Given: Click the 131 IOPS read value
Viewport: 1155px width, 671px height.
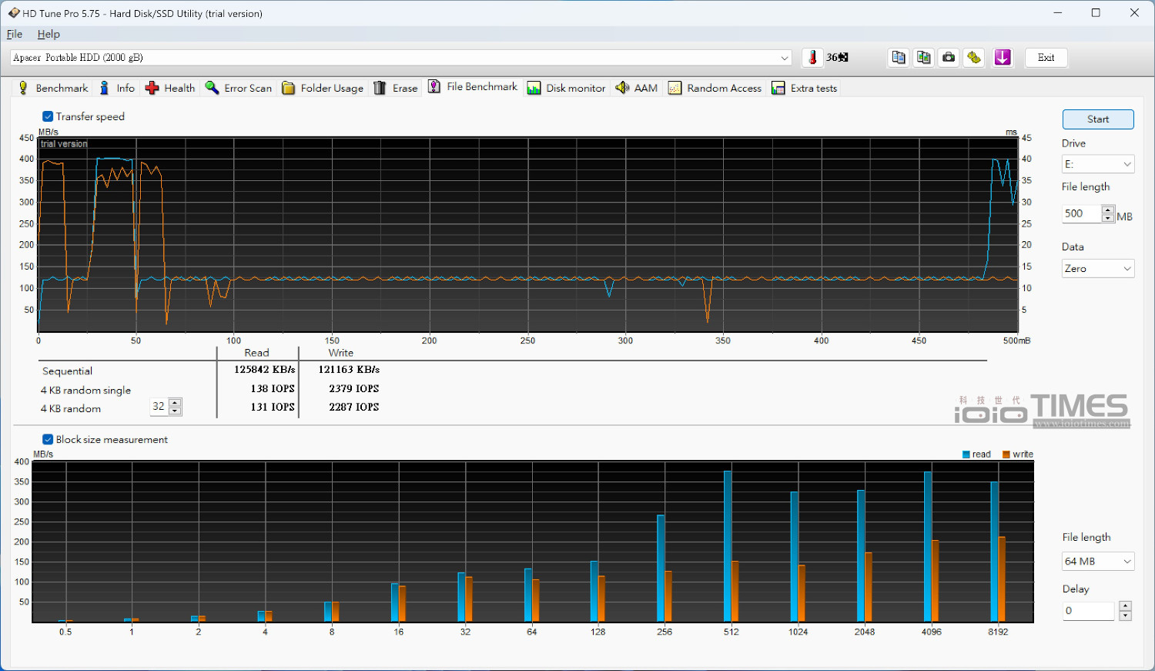Looking at the screenshot, I should click(x=273, y=408).
